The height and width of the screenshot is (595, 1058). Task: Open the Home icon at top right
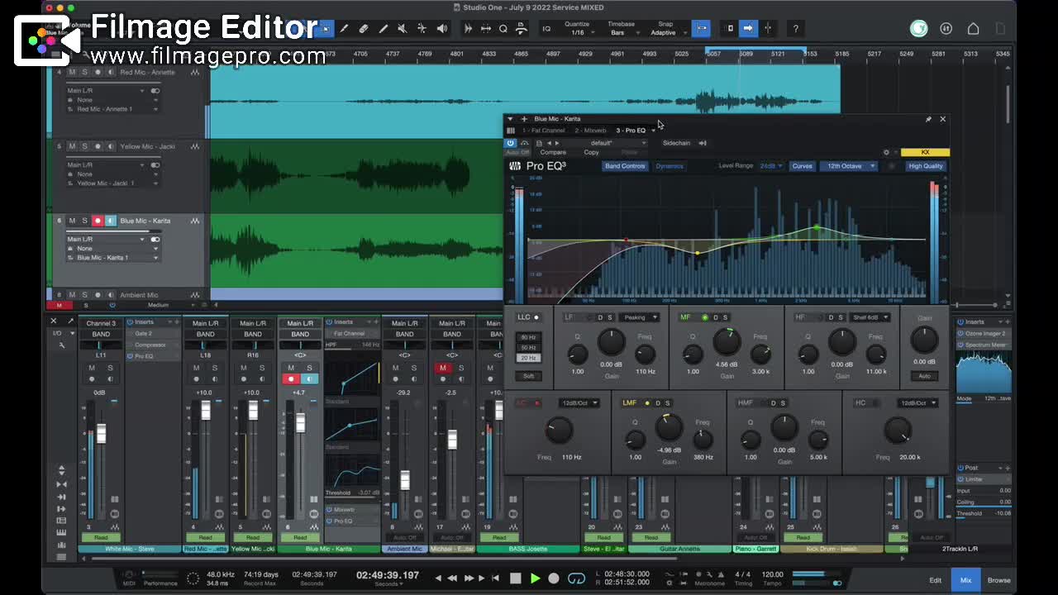(x=974, y=29)
